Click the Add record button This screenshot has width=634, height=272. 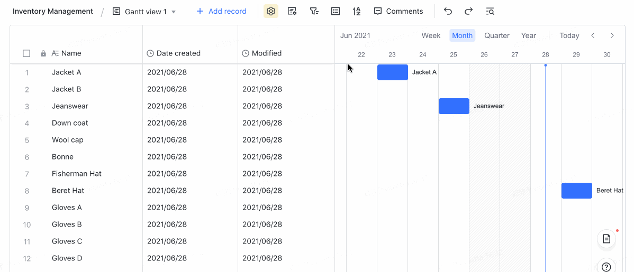coord(221,11)
